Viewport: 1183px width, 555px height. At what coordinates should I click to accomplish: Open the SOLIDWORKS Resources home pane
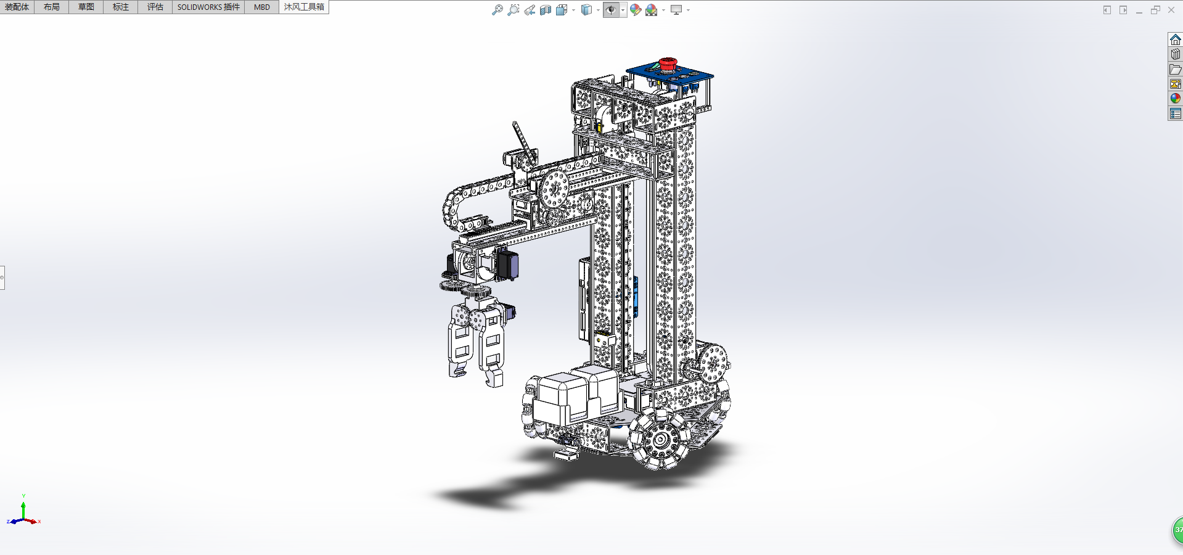pyautogui.click(x=1175, y=39)
